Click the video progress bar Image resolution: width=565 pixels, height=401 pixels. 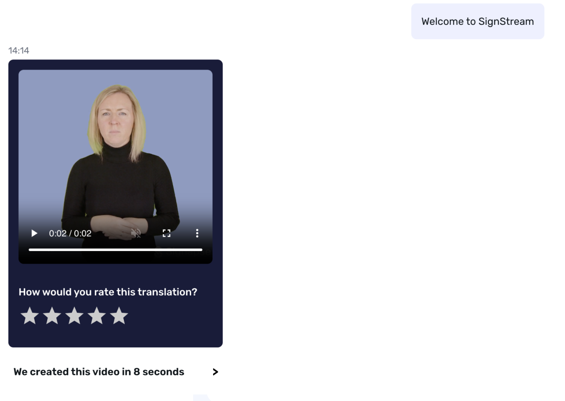[x=115, y=250]
